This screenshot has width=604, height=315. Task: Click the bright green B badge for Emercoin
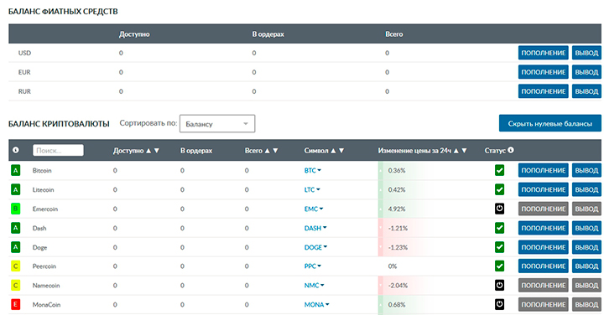[15, 209]
